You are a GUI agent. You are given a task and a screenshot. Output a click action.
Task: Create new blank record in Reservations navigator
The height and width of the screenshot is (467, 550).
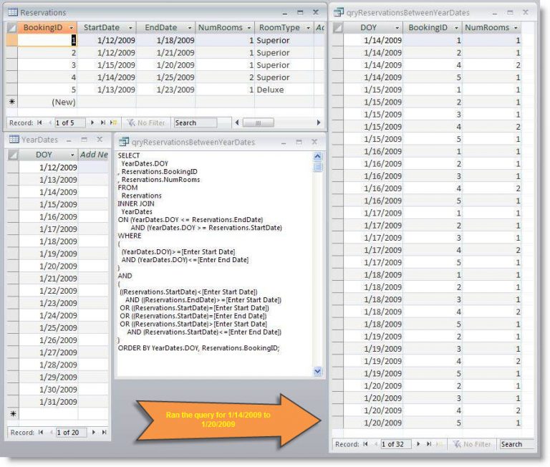pyautogui.click(x=114, y=123)
